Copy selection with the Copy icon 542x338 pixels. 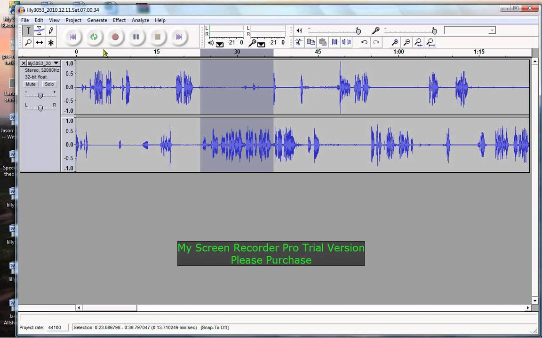[311, 42]
